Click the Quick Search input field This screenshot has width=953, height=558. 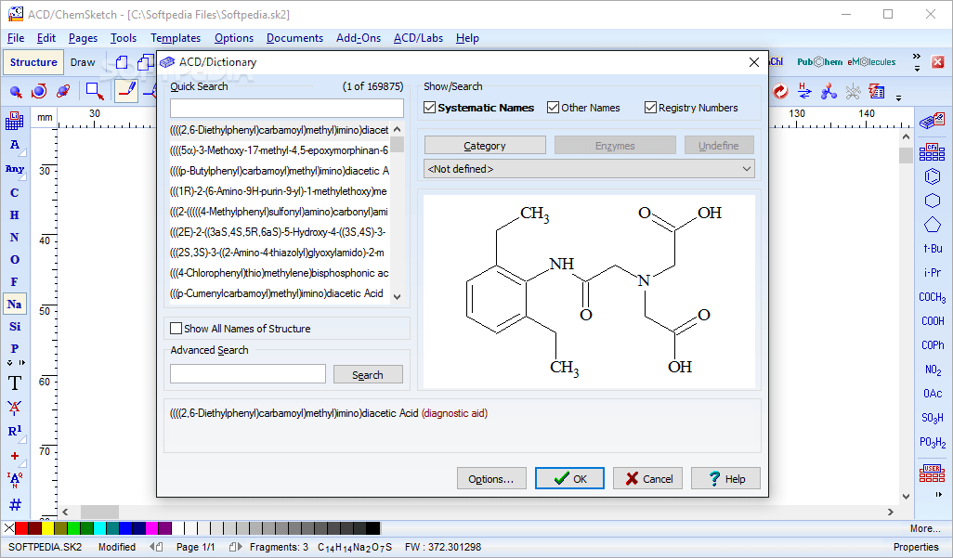point(286,109)
